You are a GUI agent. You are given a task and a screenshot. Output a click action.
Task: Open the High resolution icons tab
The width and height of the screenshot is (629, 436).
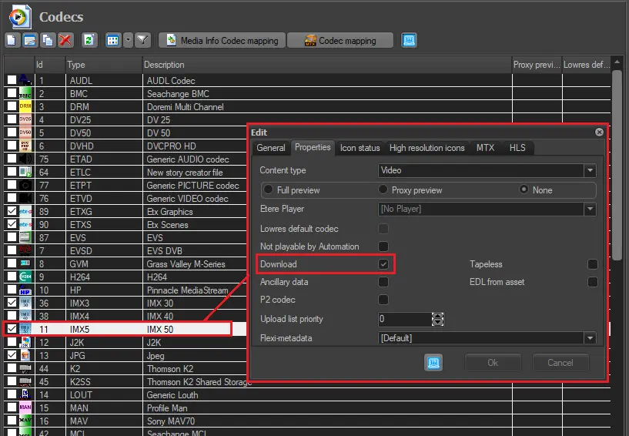tap(427, 148)
